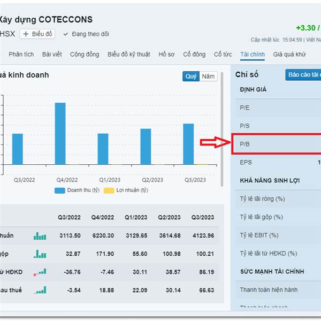The image size is (321, 321).
Task: Select the Cổ tức tab
Action: 223,54
